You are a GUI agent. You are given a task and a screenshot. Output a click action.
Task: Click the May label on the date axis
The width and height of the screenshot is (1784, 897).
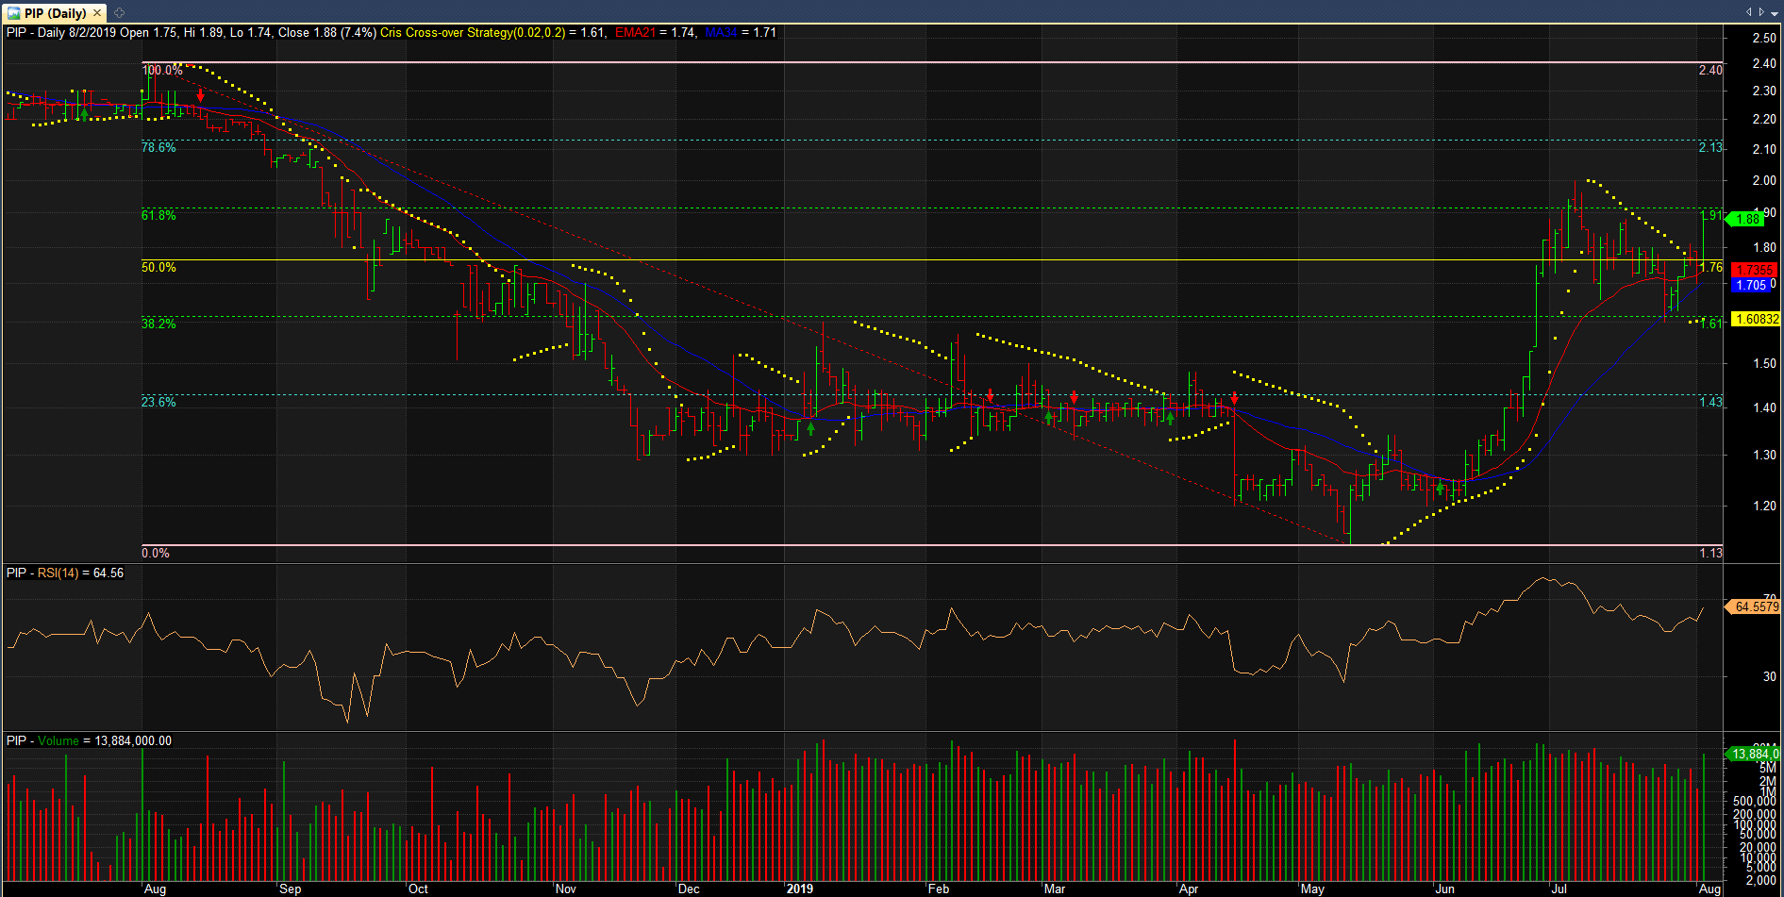[x=1312, y=889]
